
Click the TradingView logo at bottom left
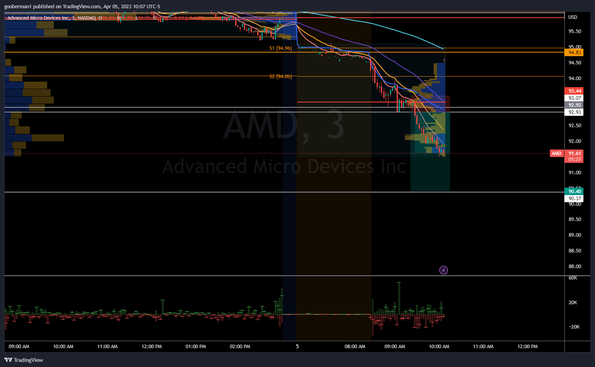click(x=24, y=360)
